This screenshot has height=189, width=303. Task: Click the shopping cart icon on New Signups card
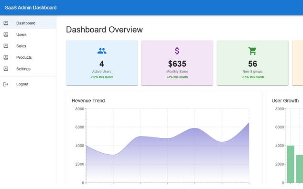coord(252,51)
